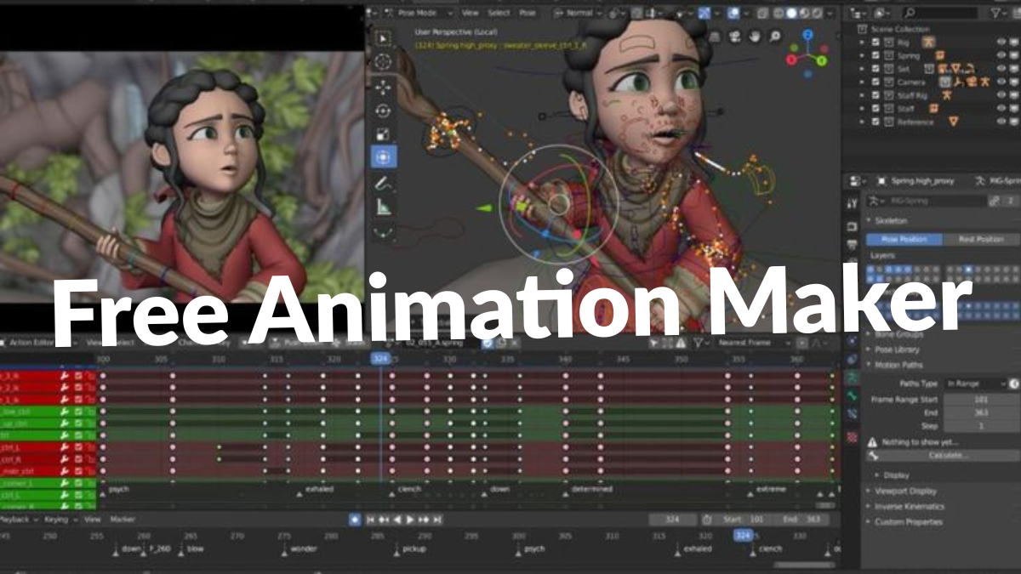Open the timeline Marker menu

click(123, 519)
